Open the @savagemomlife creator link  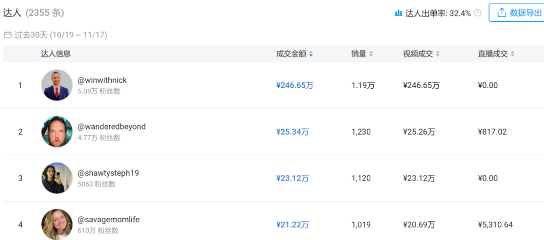click(x=108, y=219)
